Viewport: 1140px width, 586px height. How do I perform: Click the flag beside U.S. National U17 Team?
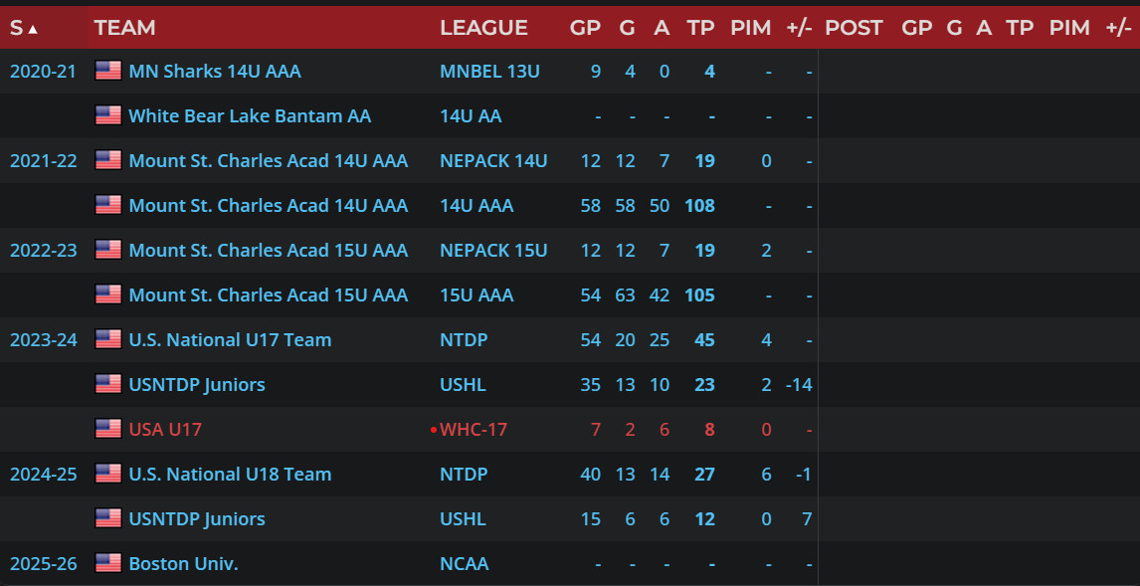[x=108, y=339]
